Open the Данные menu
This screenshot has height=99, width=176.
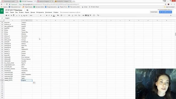point(33,12)
